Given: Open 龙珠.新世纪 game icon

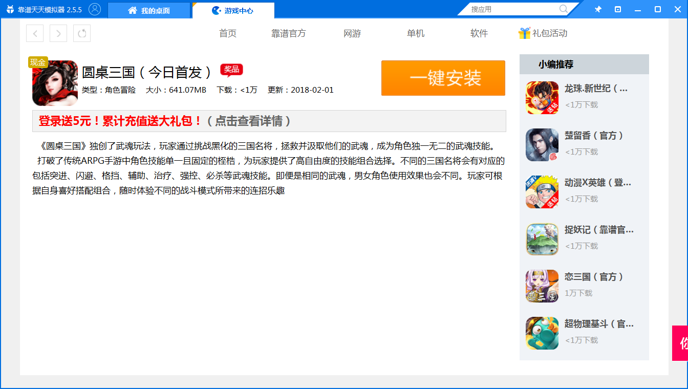Looking at the screenshot, I should click(542, 98).
